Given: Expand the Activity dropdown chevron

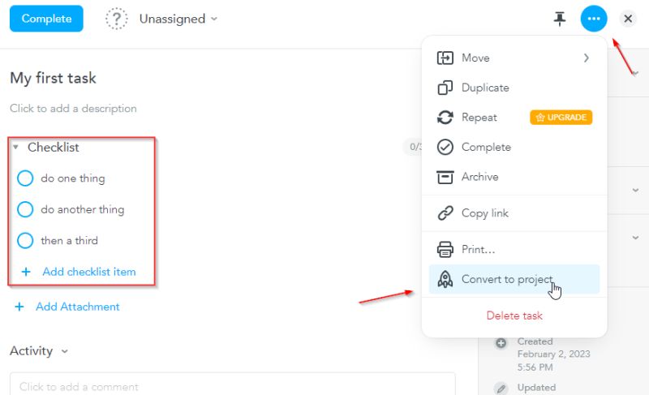Looking at the screenshot, I should (x=65, y=351).
